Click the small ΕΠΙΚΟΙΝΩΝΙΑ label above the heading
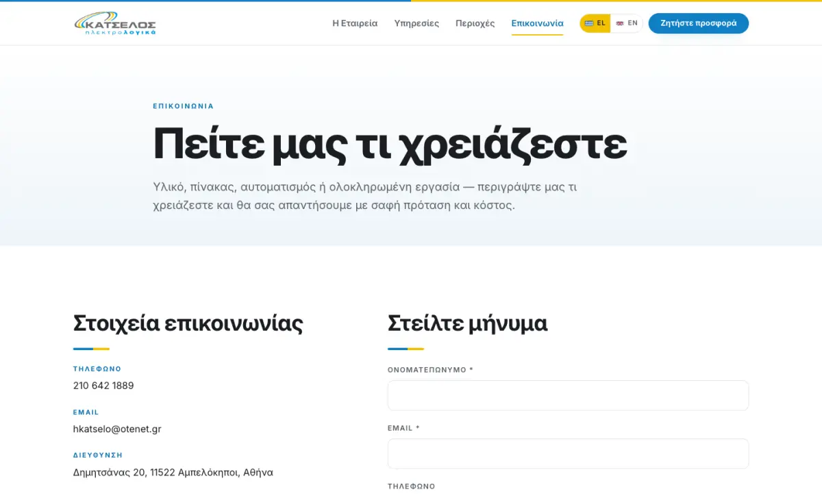This screenshot has width=822, height=494. [184, 106]
